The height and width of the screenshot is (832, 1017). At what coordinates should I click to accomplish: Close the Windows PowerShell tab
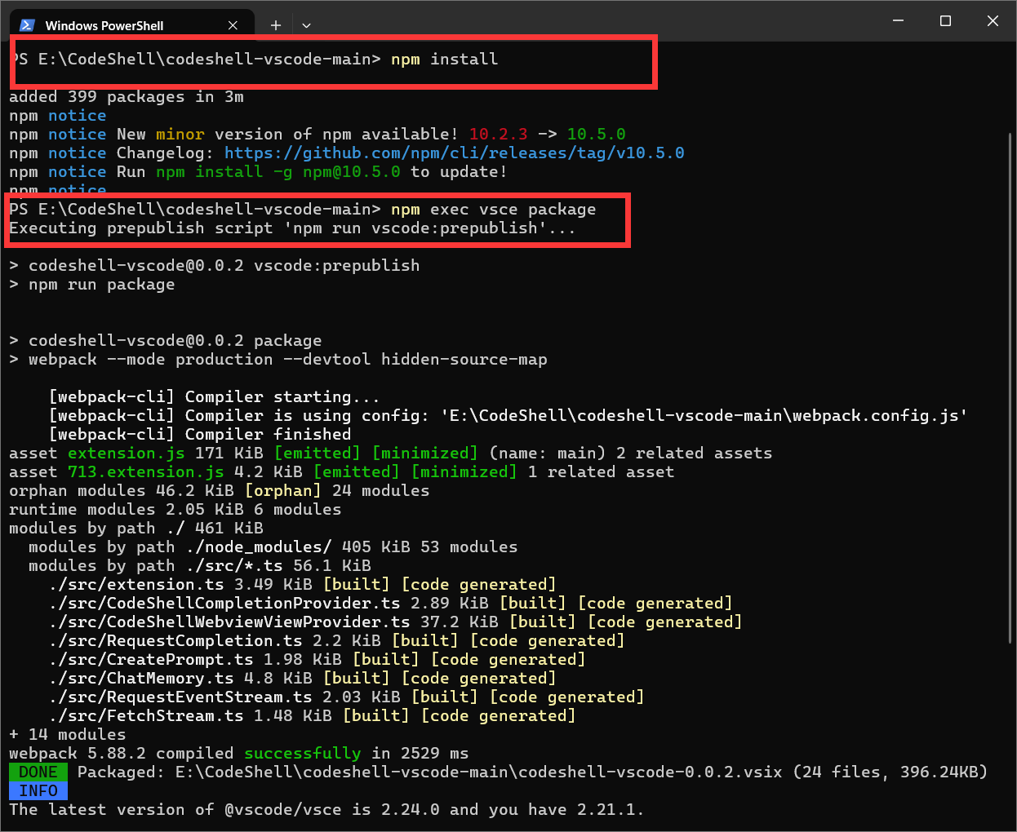click(x=233, y=25)
